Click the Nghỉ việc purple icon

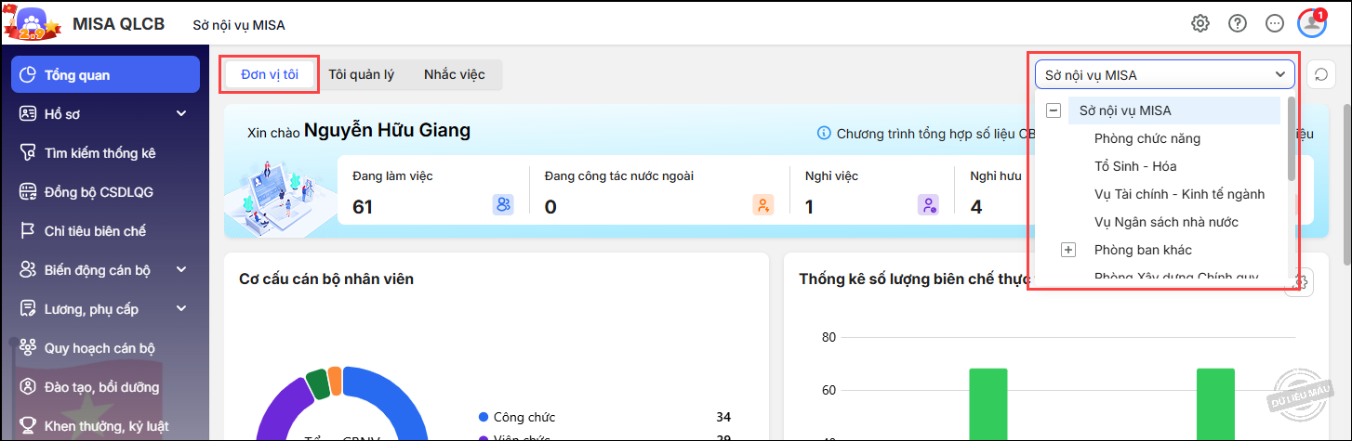928,205
